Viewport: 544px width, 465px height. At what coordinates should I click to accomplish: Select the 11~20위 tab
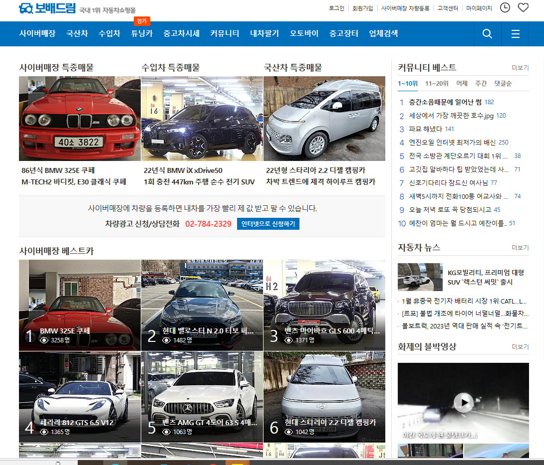[437, 84]
